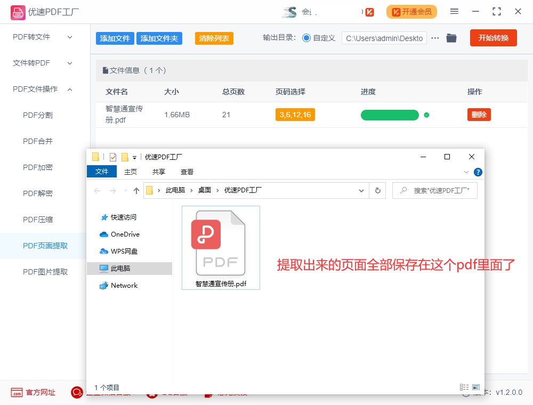The height and width of the screenshot is (405, 533).
Task: Expand the 文件转PDF sidebar section
Action: (x=43, y=63)
